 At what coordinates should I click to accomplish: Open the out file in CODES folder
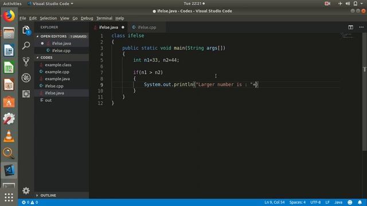point(48,100)
